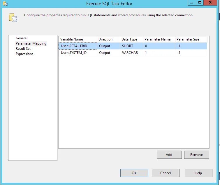Click Output direction for SYSTEM_ID row
The height and width of the screenshot is (185, 220).
click(108, 53)
